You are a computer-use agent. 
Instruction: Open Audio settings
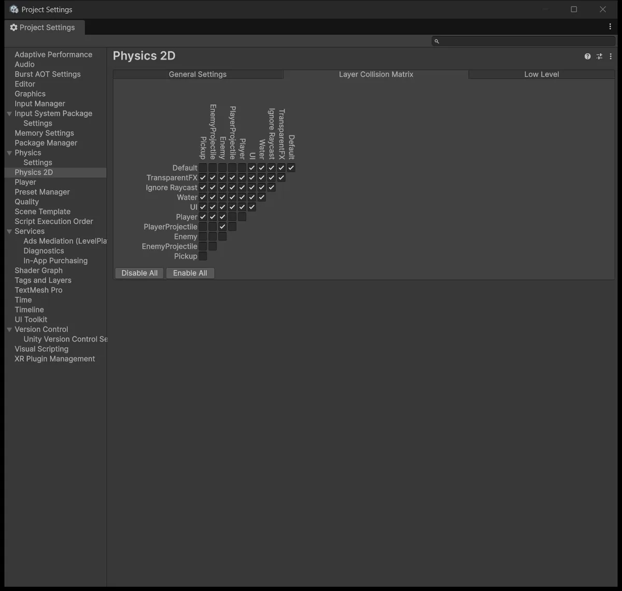click(24, 64)
